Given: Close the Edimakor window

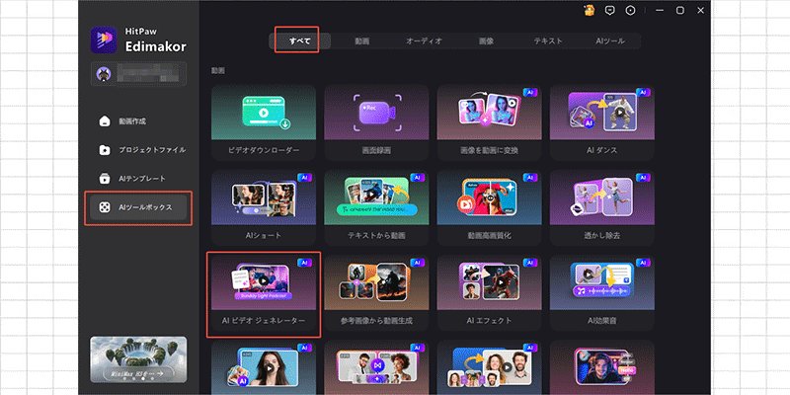Looking at the screenshot, I should tap(701, 11).
